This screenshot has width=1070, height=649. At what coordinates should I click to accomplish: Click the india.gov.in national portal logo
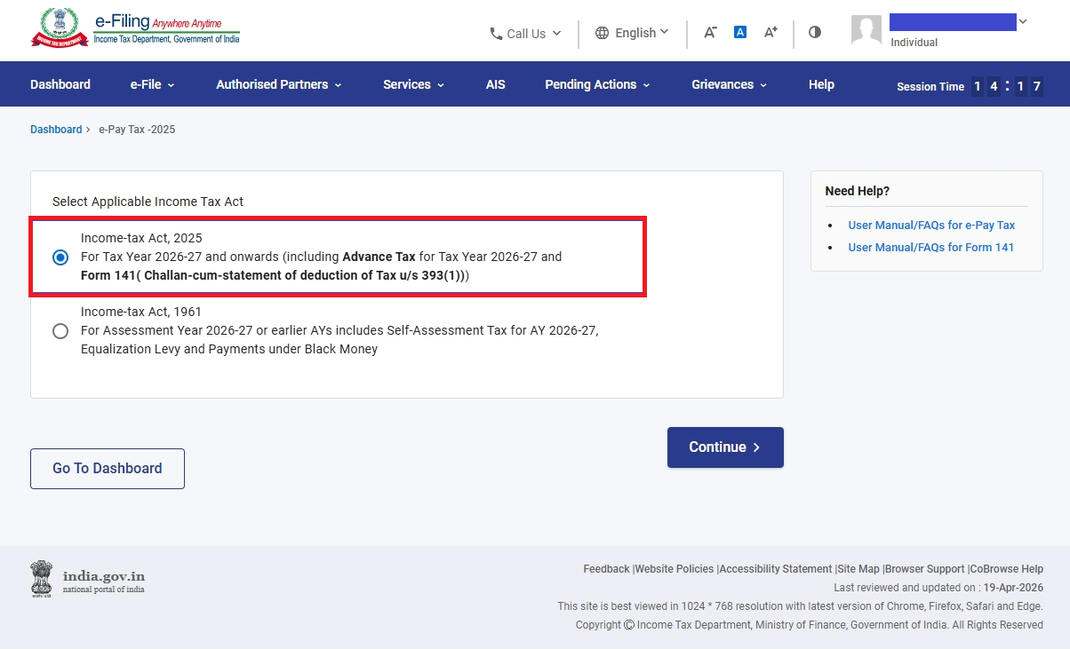pyautogui.click(x=88, y=581)
